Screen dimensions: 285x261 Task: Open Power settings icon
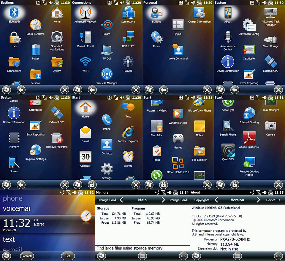[x=36, y=50]
